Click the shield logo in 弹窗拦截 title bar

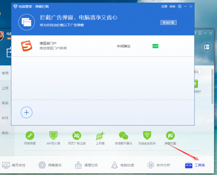pyautogui.click(x=15, y=6)
